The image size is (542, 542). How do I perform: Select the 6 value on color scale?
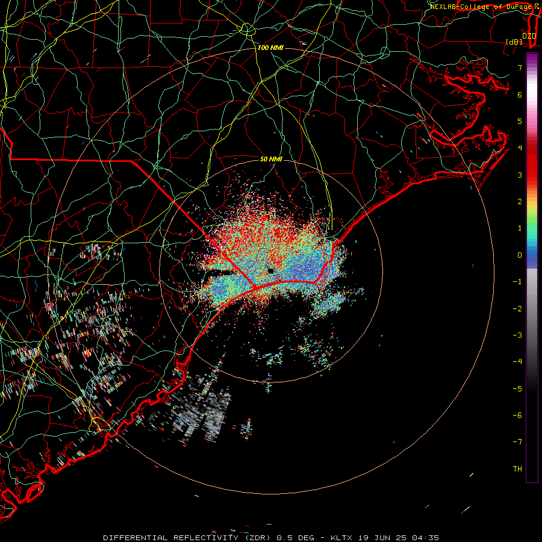coord(520,95)
